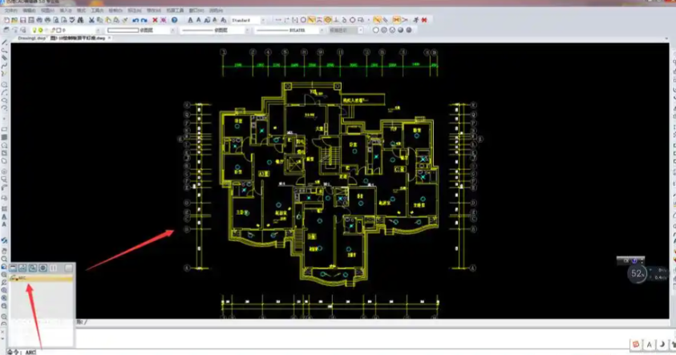676x355 pixels.
Task: Click the blue Help question icon
Action: [x=174, y=20]
